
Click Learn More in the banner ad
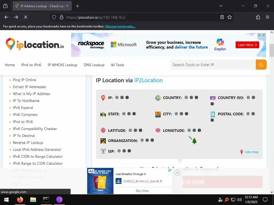247,45
